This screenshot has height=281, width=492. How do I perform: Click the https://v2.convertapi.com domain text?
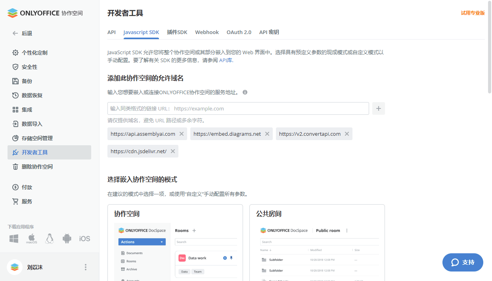[310, 134]
